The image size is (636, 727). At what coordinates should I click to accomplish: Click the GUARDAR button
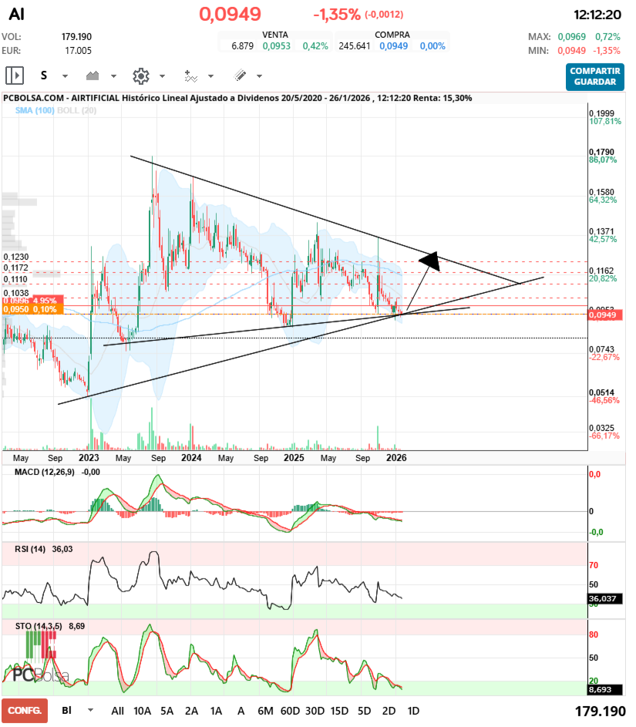594,83
